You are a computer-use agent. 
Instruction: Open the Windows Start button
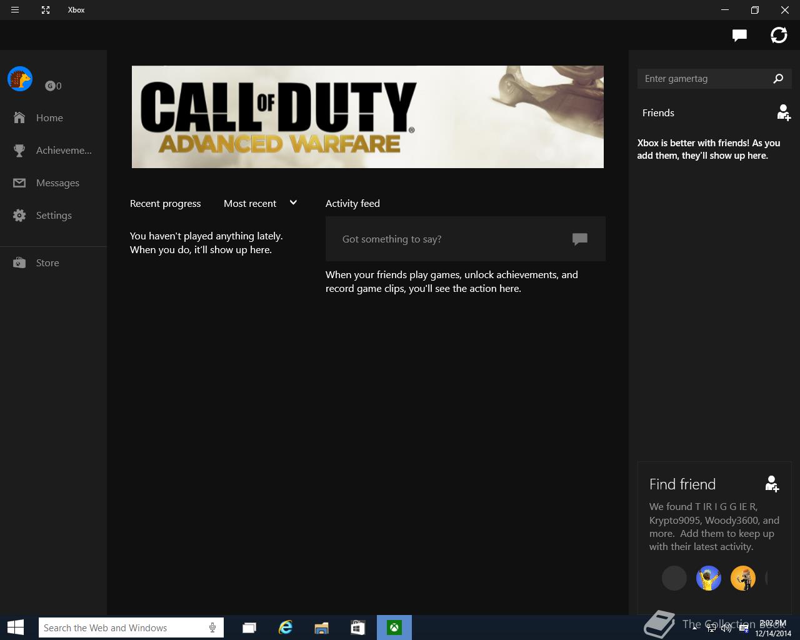16,627
